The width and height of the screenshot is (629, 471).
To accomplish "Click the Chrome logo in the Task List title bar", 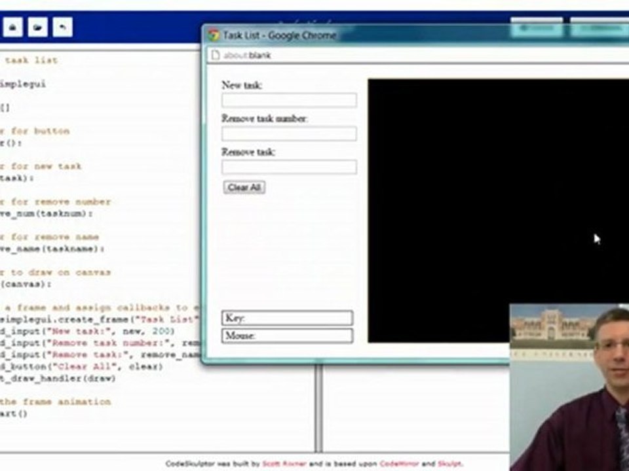I will click(214, 35).
